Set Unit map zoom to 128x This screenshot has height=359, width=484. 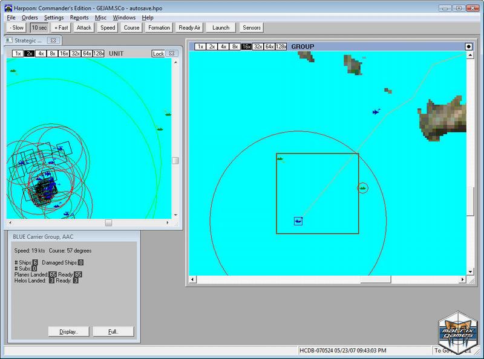(x=99, y=54)
